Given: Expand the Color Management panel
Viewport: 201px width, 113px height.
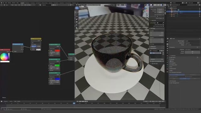Looking at the screenshot, I should [174, 83].
